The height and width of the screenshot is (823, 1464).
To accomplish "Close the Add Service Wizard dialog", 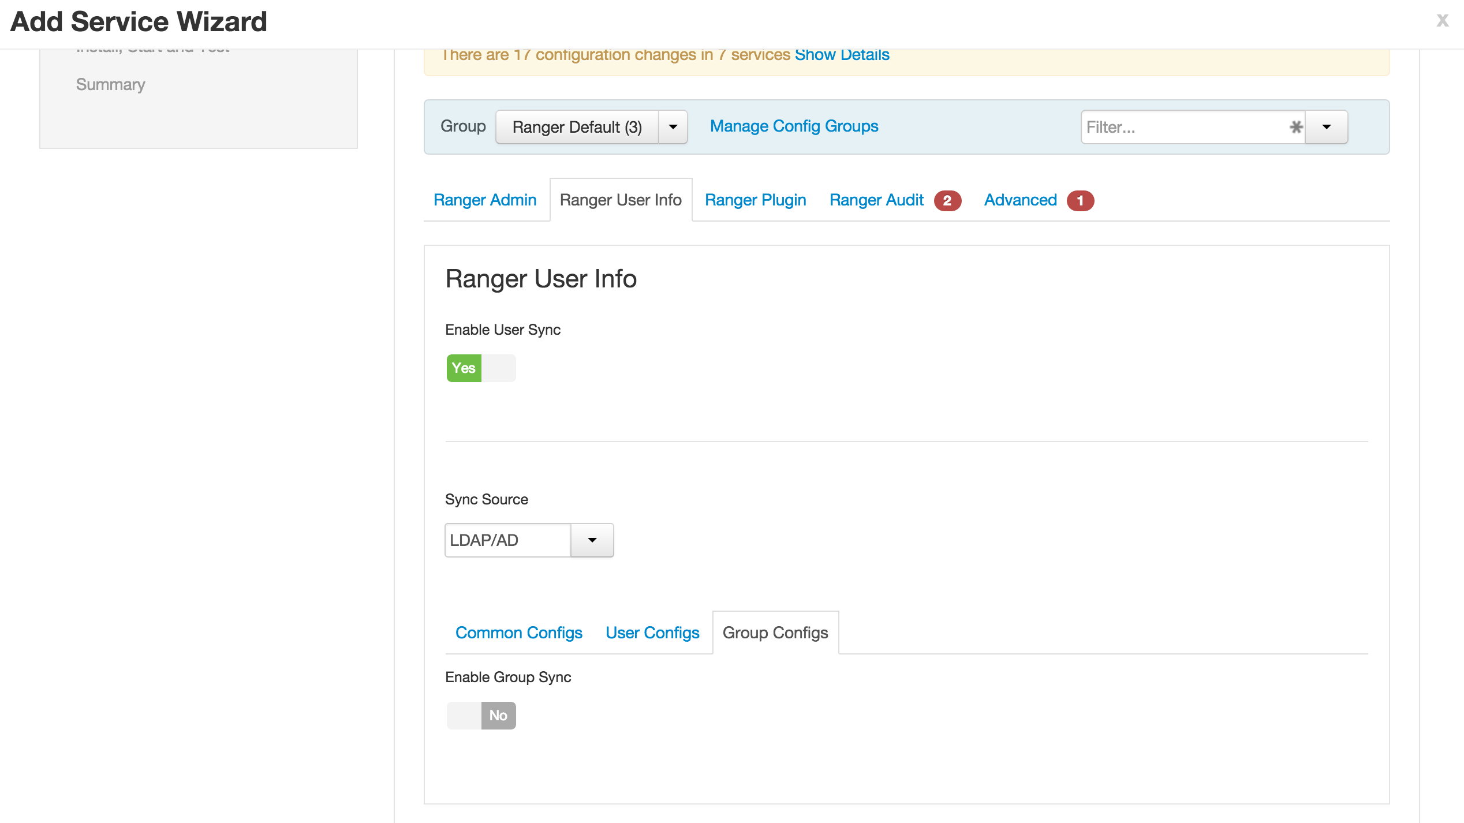I will click(x=1442, y=21).
